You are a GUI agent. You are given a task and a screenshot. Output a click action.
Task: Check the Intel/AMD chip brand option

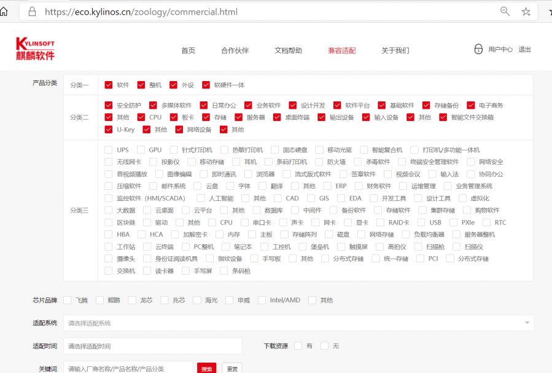click(262, 300)
